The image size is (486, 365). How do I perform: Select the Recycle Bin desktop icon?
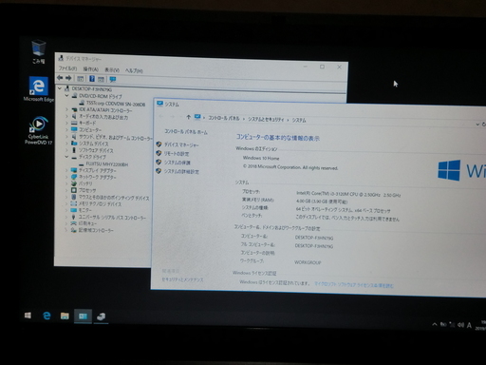39,51
